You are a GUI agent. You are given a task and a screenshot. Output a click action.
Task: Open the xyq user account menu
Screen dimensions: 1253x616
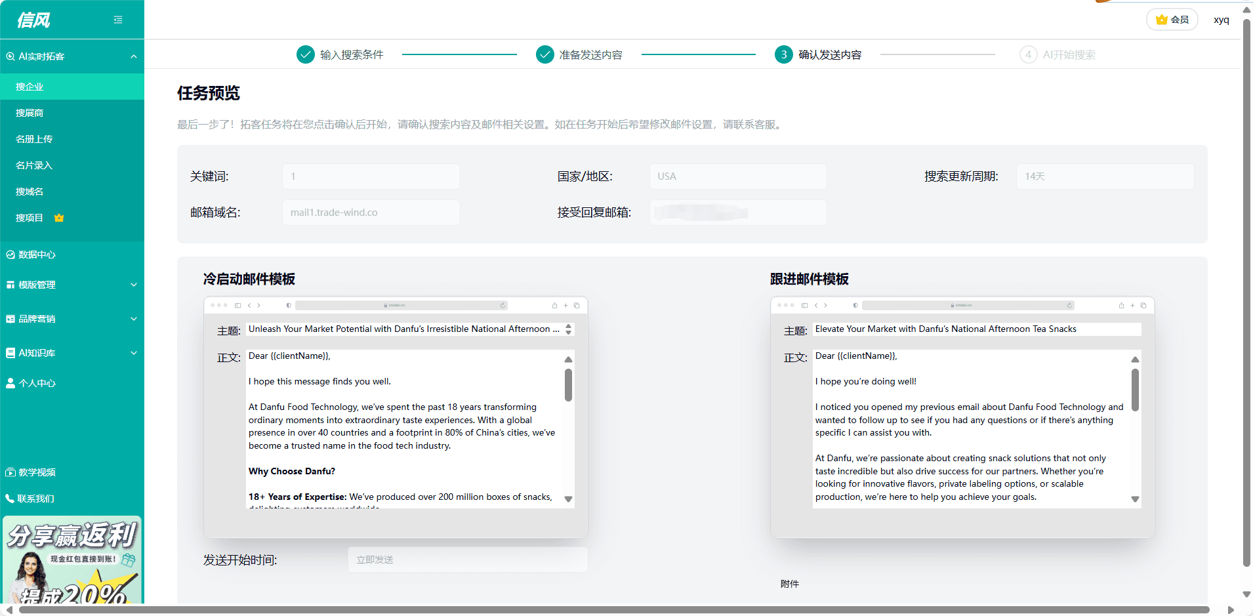1222,20
